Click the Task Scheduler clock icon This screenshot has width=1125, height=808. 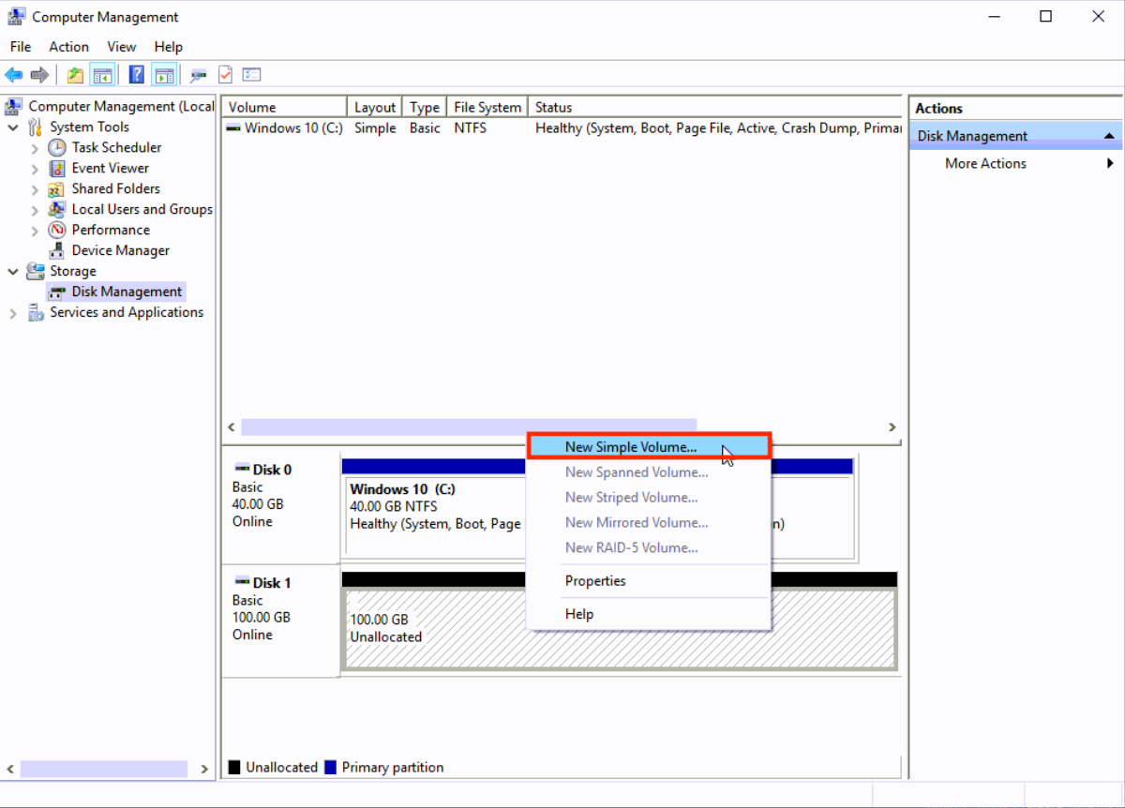click(x=57, y=147)
